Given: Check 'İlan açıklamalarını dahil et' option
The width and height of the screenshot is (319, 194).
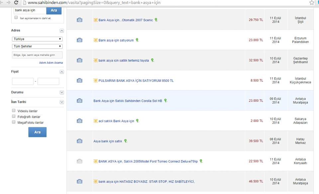Looking at the screenshot, I should (x=16, y=18).
